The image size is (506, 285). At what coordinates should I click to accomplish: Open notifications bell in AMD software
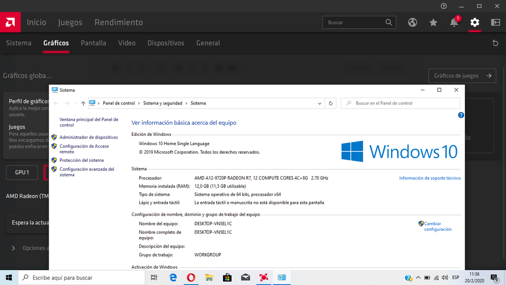coord(454,22)
